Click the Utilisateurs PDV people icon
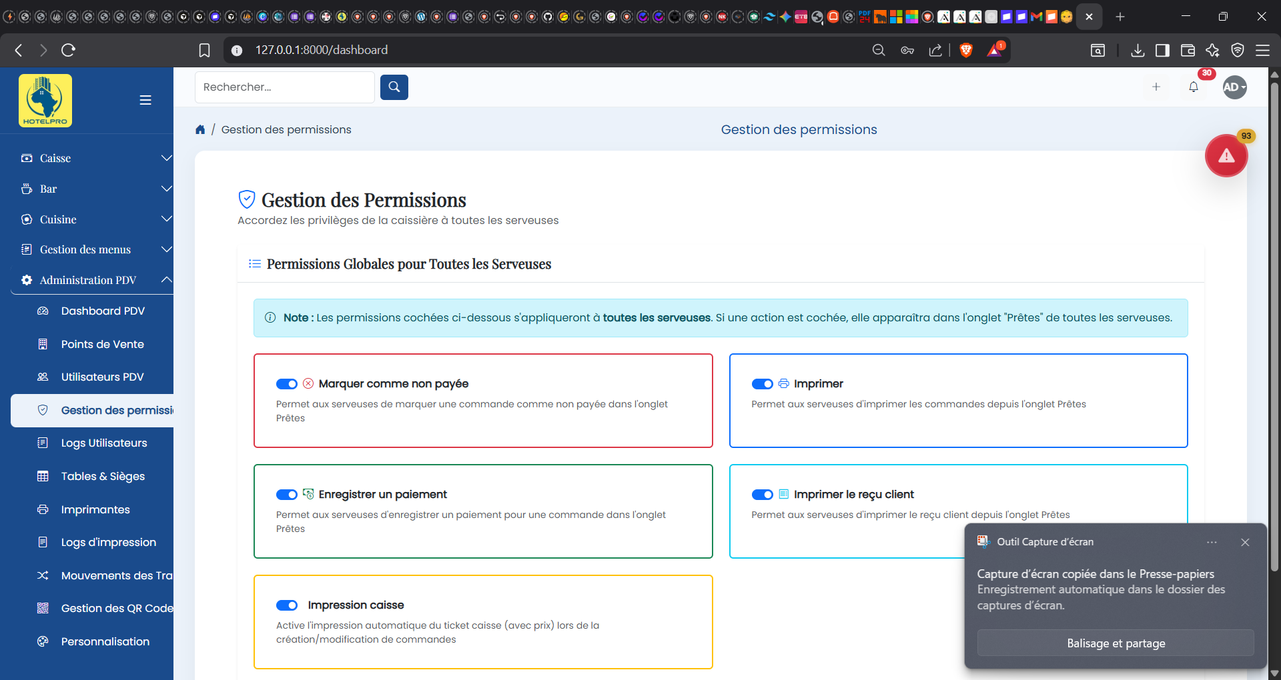The height and width of the screenshot is (680, 1281). coord(43,377)
